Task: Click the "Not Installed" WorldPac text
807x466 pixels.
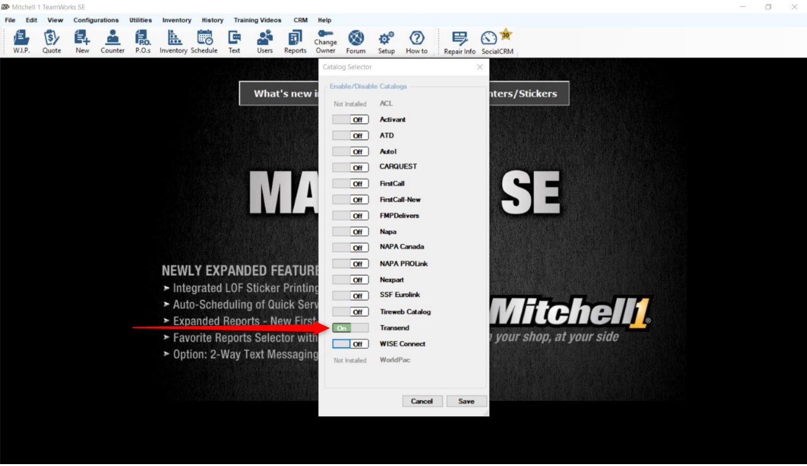Action: click(350, 361)
